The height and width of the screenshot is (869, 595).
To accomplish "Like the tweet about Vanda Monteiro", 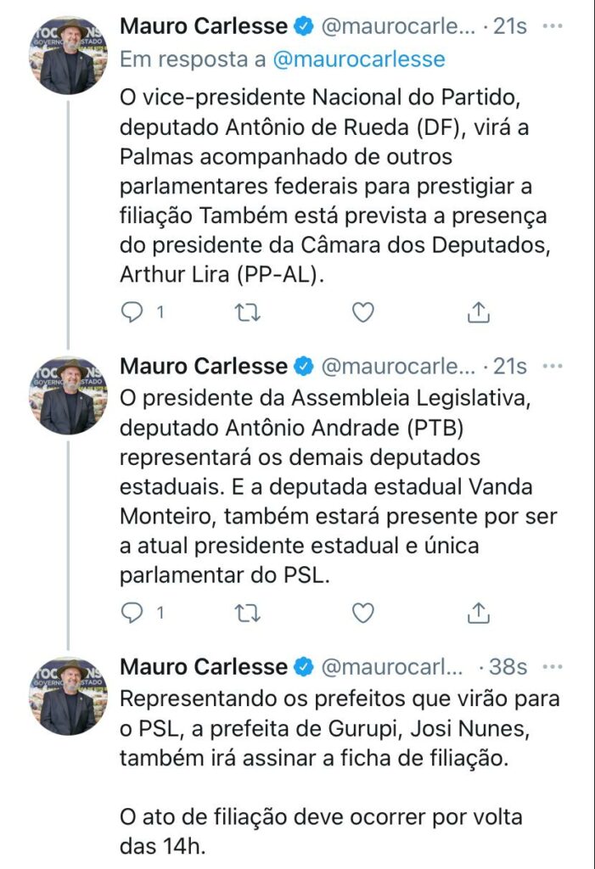I will (x=363, y=612).
